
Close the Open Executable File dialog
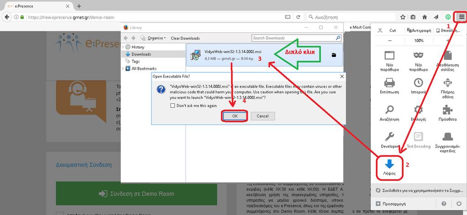(x=342, y=77)
